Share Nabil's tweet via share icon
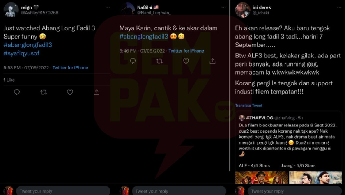The image size is (345, 195). pos(212,61)
